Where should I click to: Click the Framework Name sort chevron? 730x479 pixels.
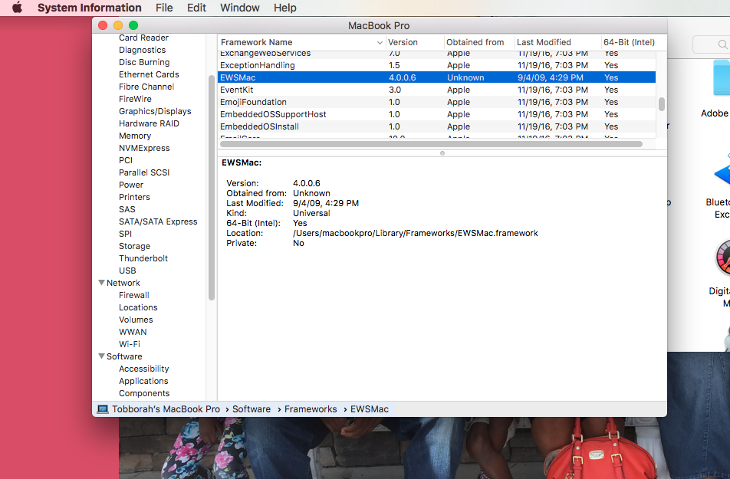[380, 42]
